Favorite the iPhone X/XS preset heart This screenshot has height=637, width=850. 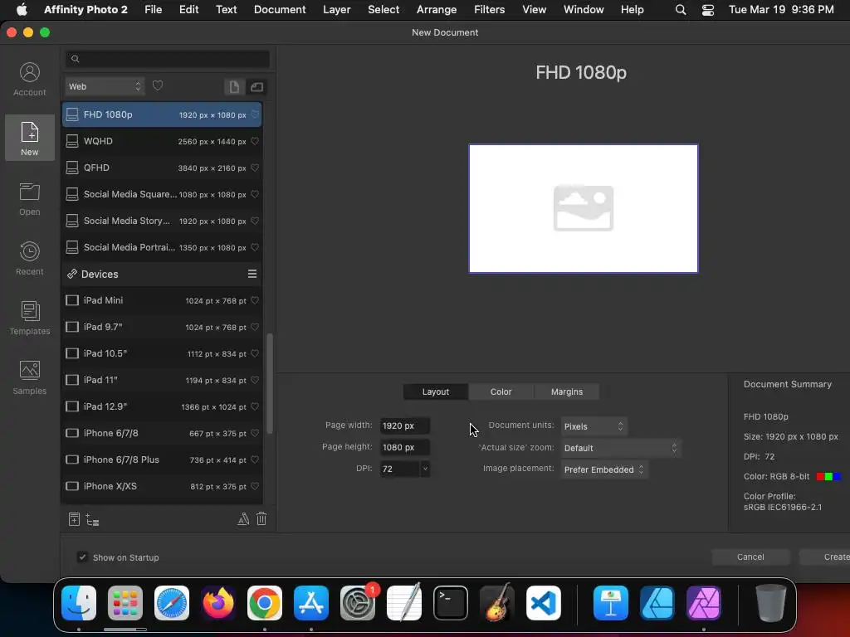click(x=255, y=486)
